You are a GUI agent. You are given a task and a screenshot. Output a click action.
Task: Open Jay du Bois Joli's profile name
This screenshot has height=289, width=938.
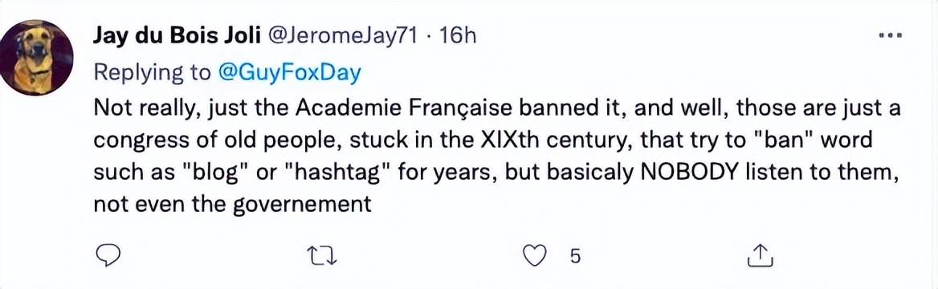tap(175, 37)
